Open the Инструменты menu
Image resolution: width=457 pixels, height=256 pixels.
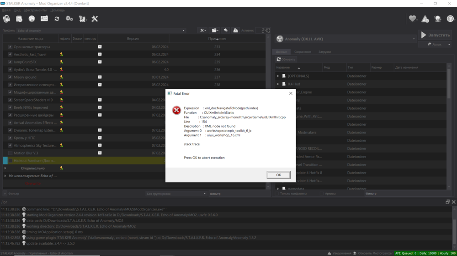click(x=35, y=10)
